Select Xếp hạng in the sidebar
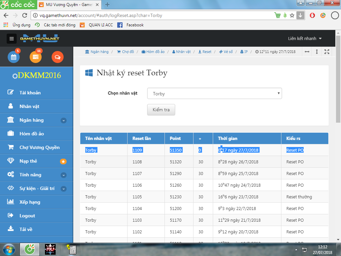Screen dimensions: 341x256 pyautogui.click(x=30, y=202)
